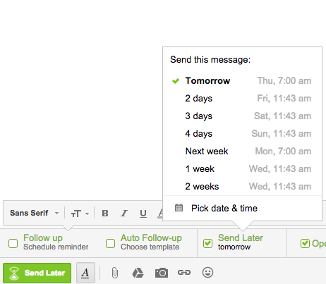Uncheck the Send Later checkbox
The image size is (326, 284).
[207, 243]
